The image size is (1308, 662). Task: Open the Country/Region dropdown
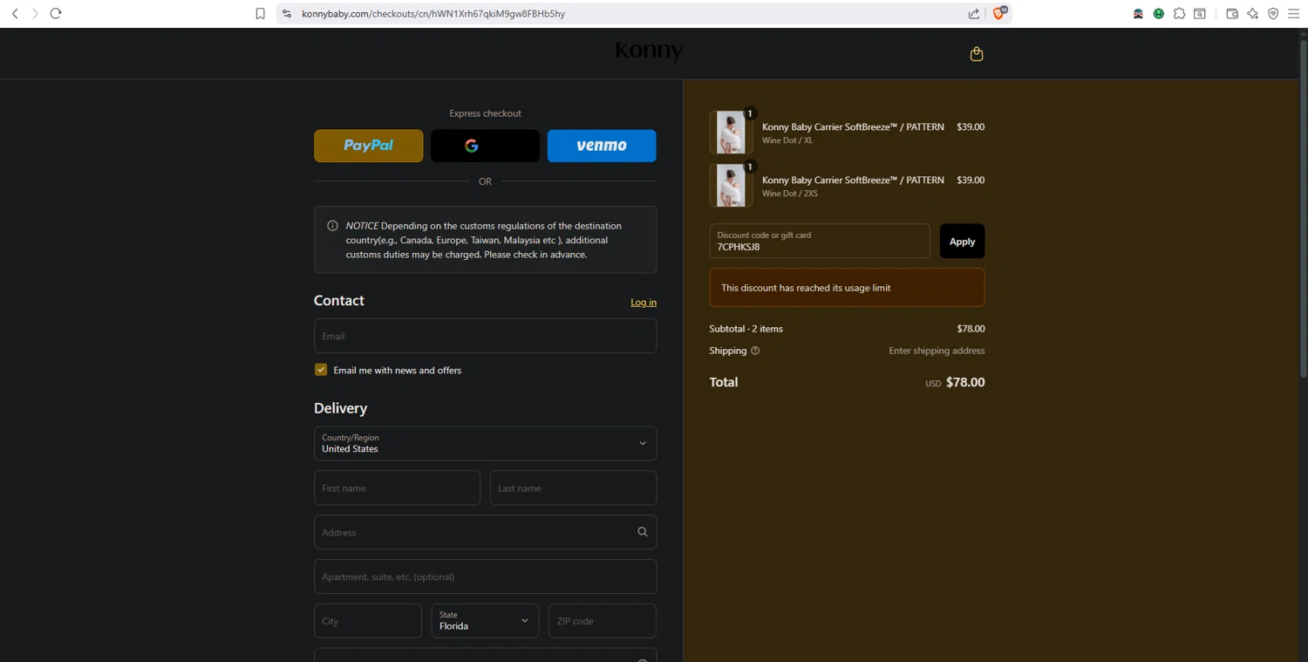(485, 443)
